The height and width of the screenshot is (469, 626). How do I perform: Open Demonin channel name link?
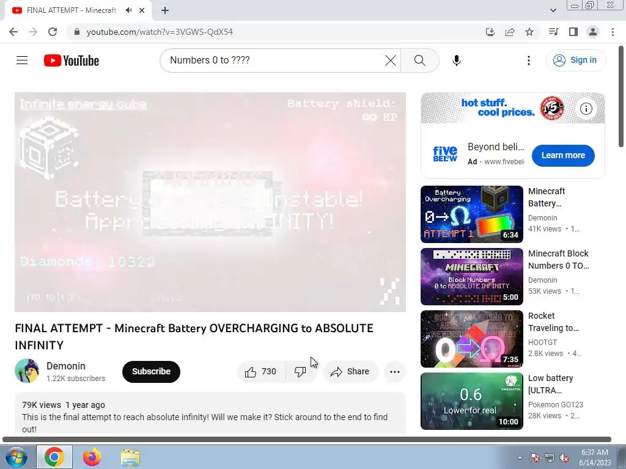[x=66, y=366]
